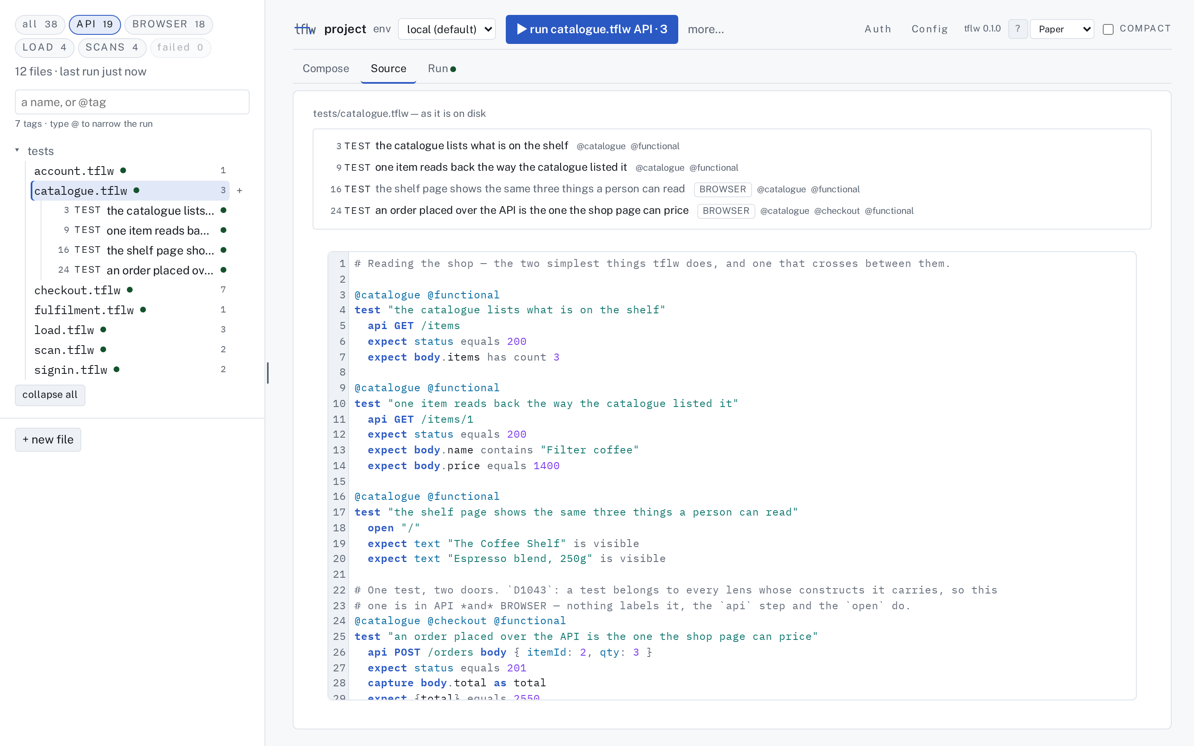Toggle the all 38 filter pill

coord(40,24)
